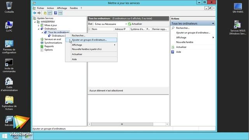This screenshot has width=249, height=140.
Task: Collapse the WINSERPRIM tree node
Action: (x=35, y=22)
